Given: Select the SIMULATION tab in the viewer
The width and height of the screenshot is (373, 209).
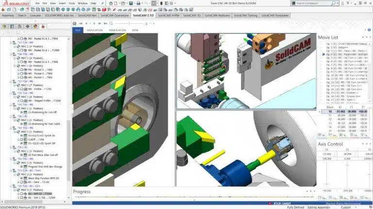Looking at the screenshot, I should pos(95,30).
